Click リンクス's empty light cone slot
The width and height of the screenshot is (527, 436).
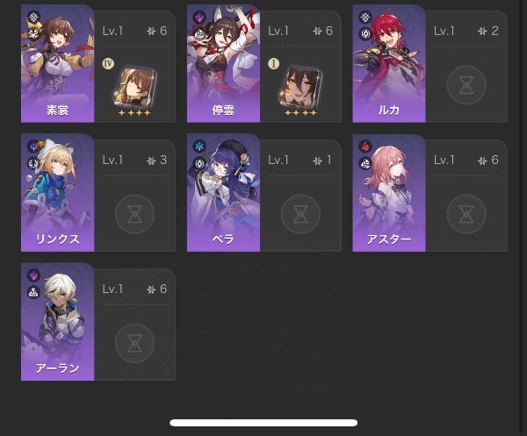coord(134,214)
